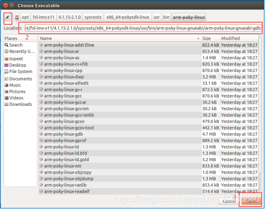Toggle the type-a-file-name pencil button
Image resolution: width=265 pixels, height=209 pixels.
point(8,18)
